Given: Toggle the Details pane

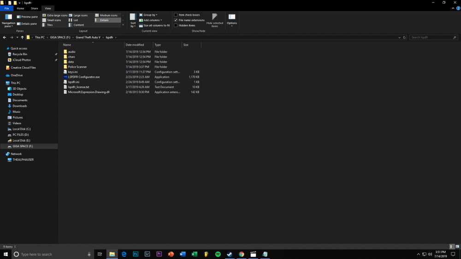Looking at the screenshot, I should tap(27, 24).
